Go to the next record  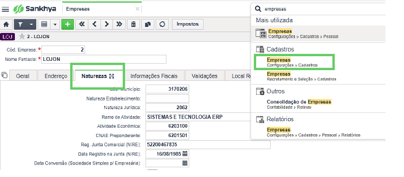[106, 25]
